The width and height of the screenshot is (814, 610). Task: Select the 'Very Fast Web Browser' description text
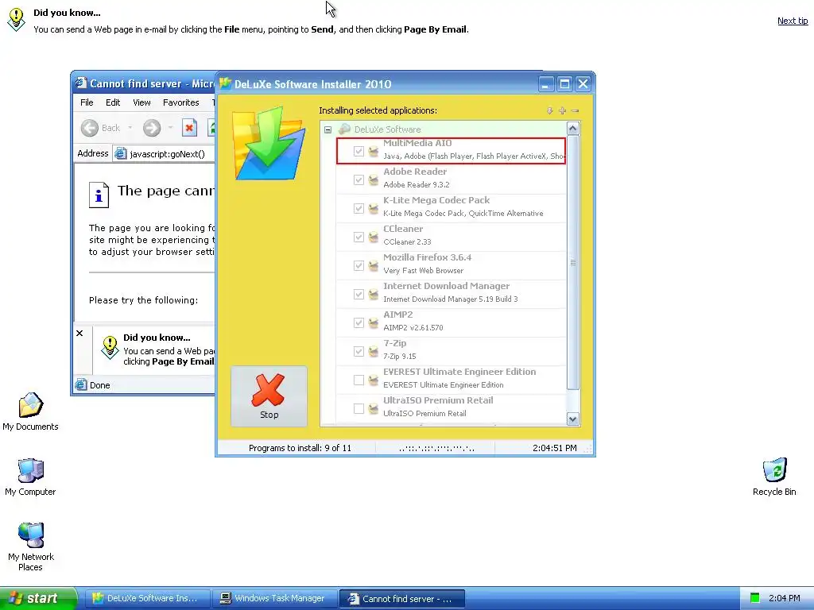423,270
